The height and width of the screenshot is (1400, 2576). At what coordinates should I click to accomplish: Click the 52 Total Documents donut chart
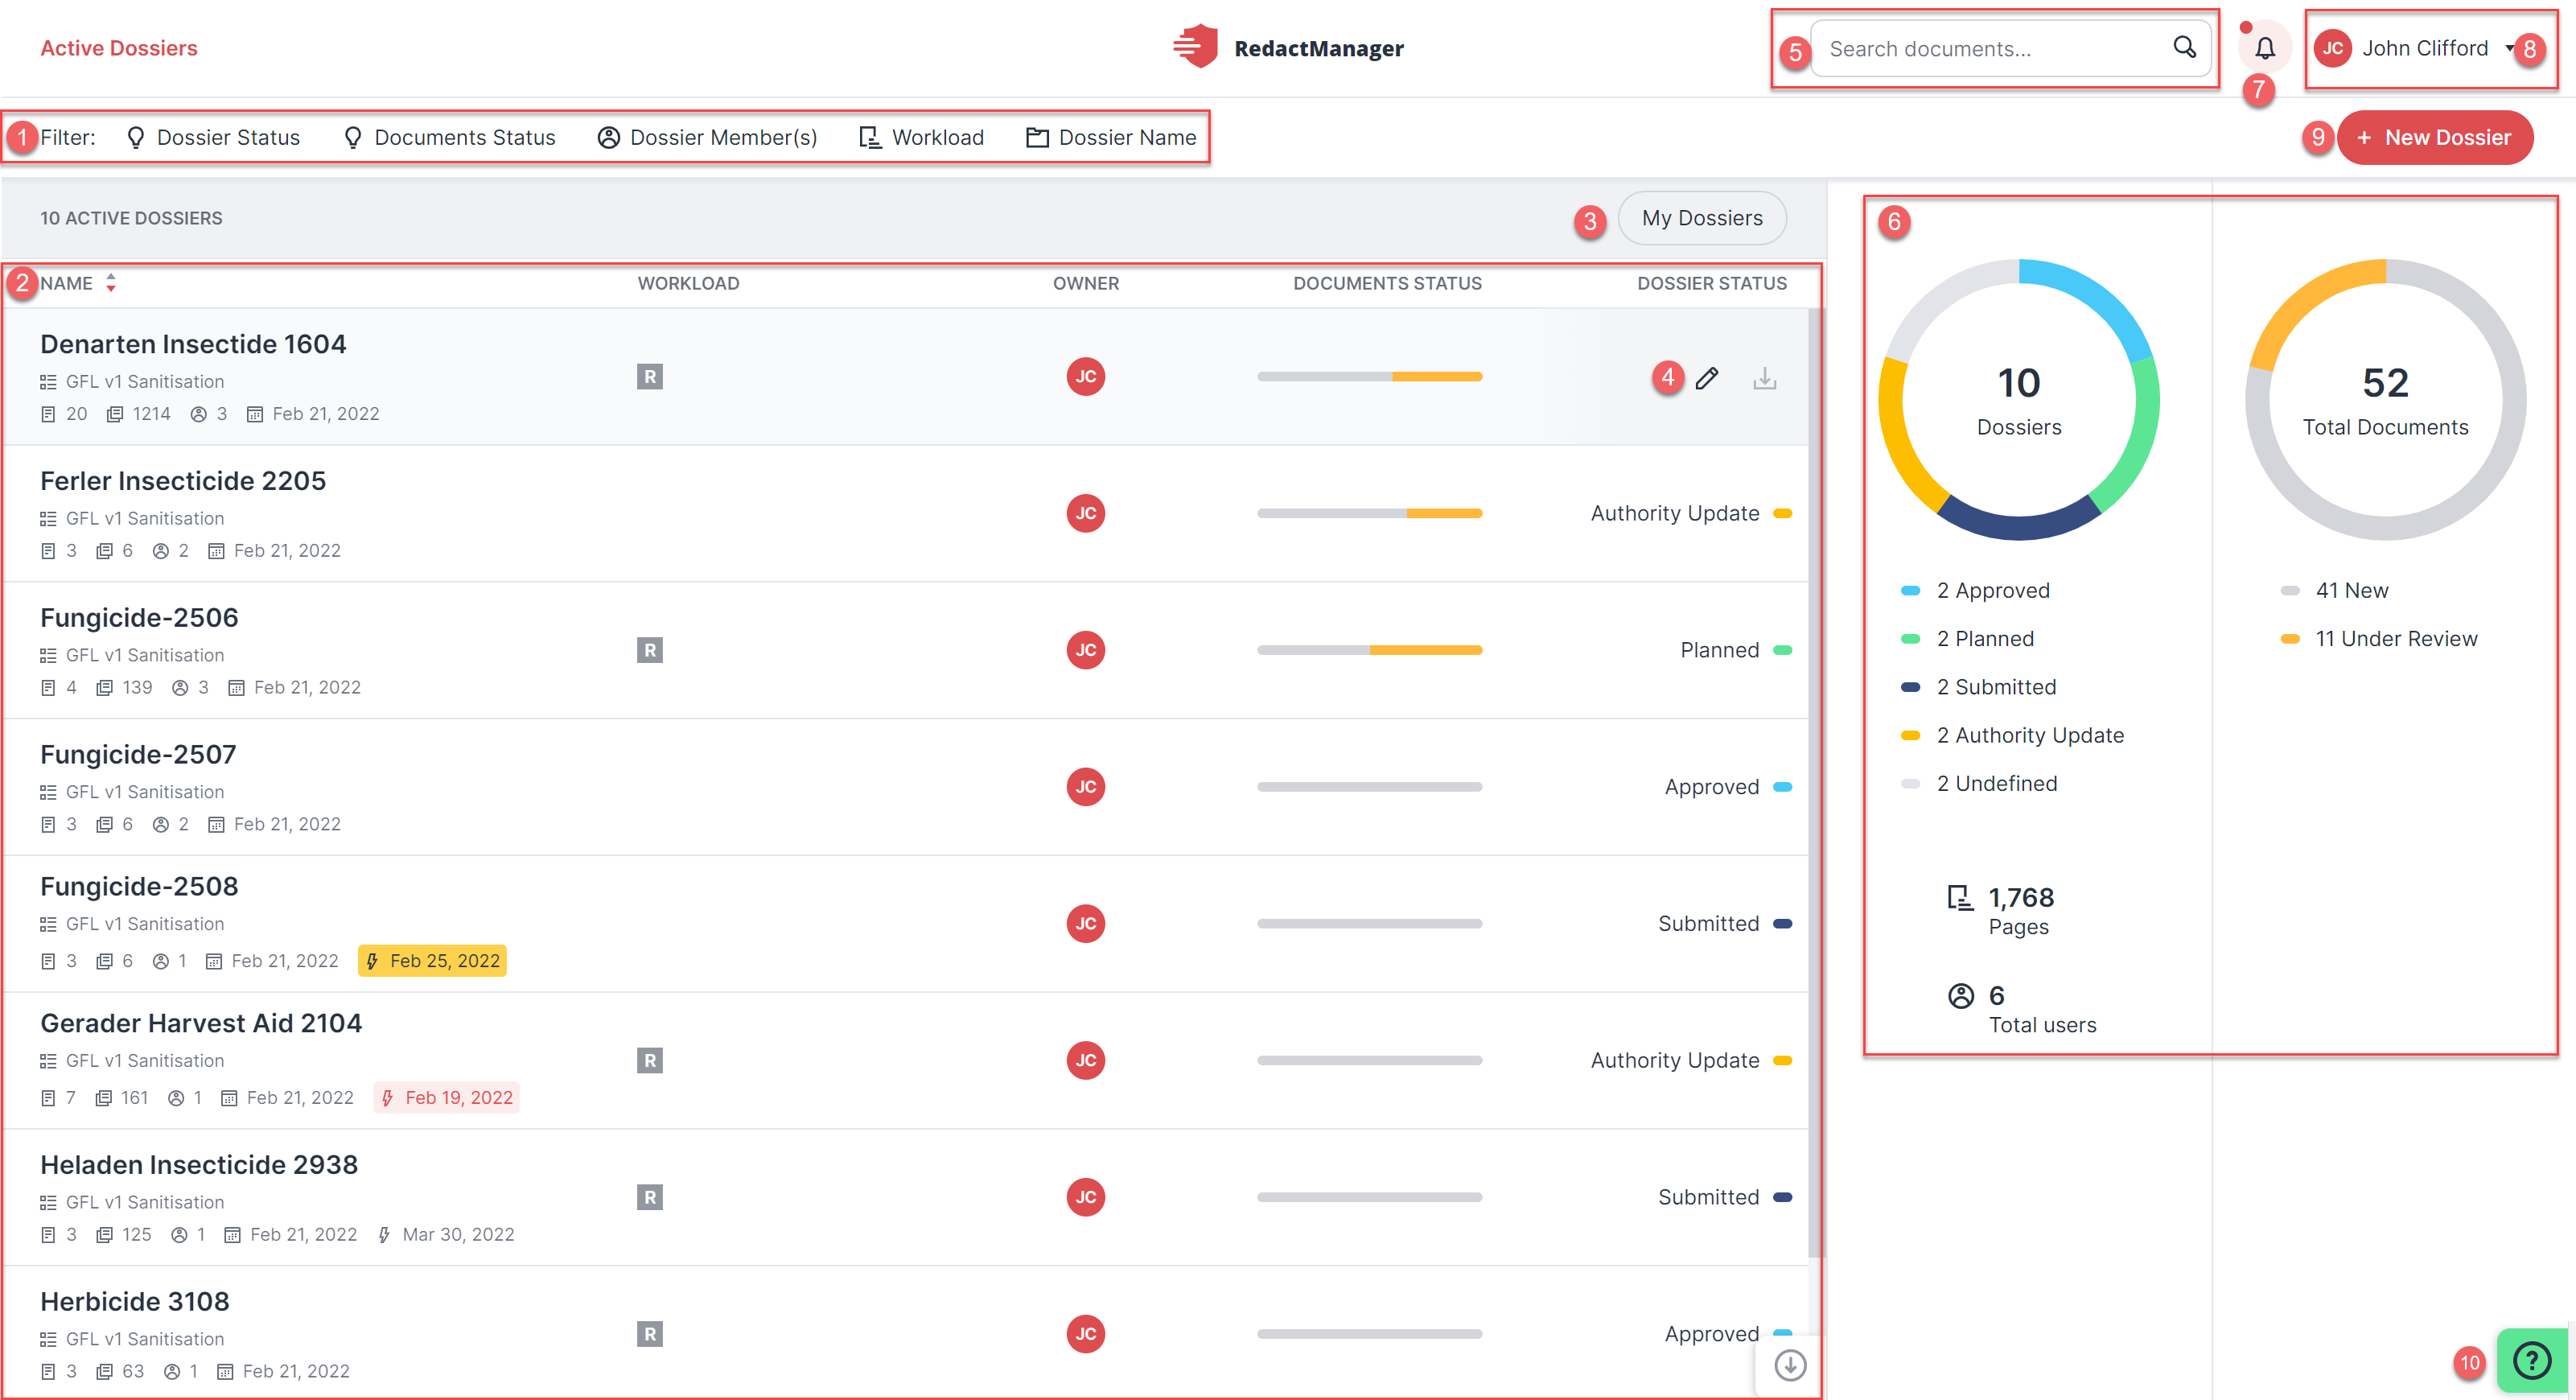point(2385,400)
